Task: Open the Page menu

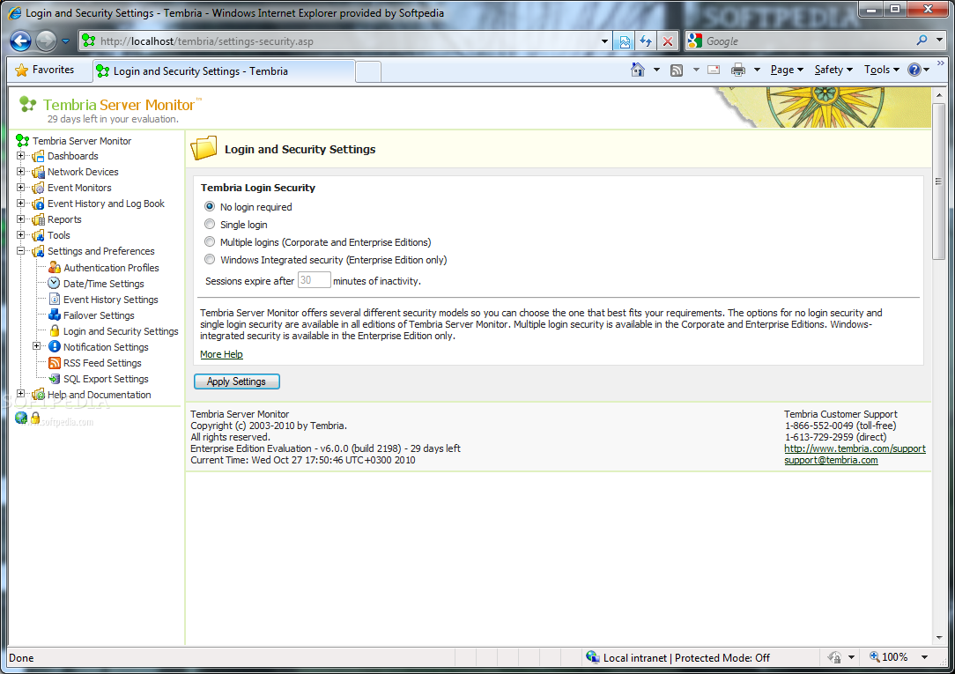Action: point(787,70)
